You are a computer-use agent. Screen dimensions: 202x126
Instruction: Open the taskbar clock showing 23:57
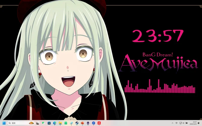tap(193, 123)
